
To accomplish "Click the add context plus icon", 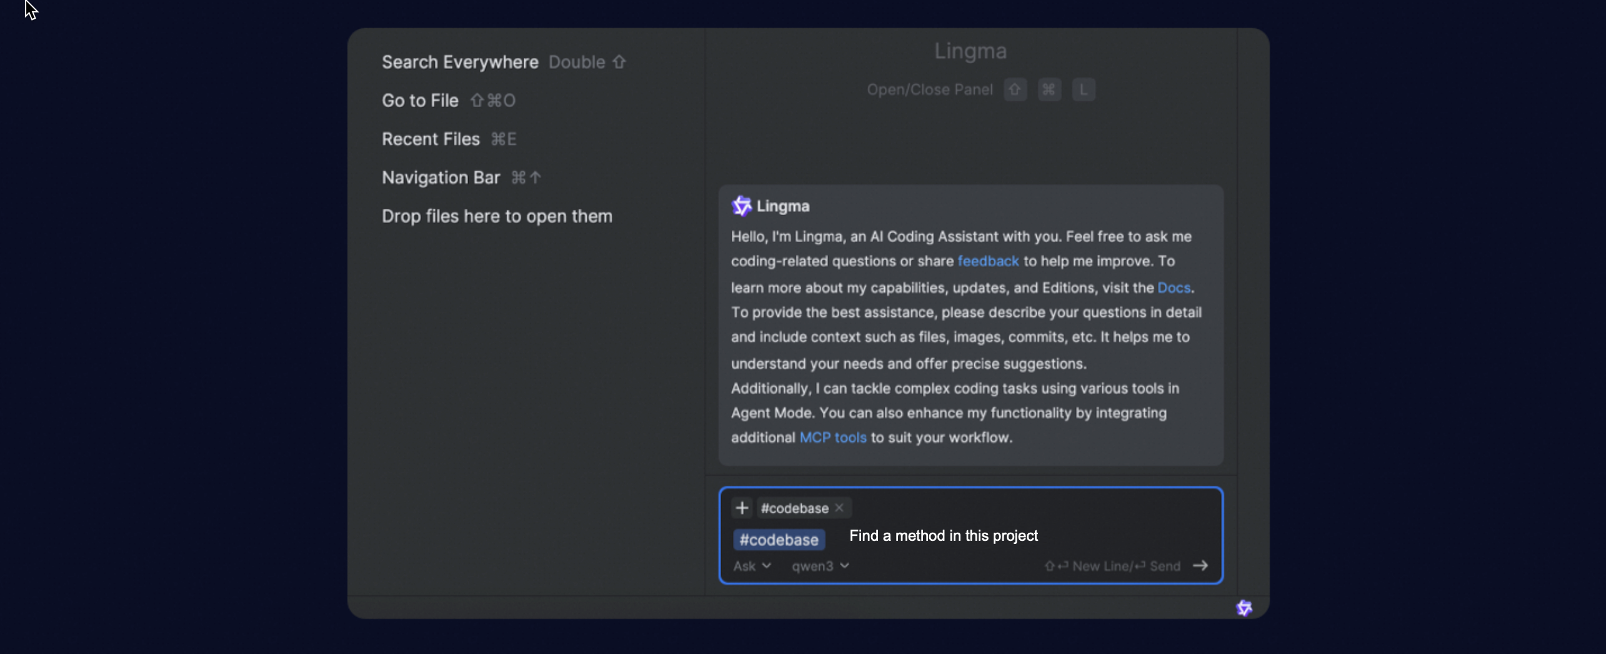I will (742, 508).
